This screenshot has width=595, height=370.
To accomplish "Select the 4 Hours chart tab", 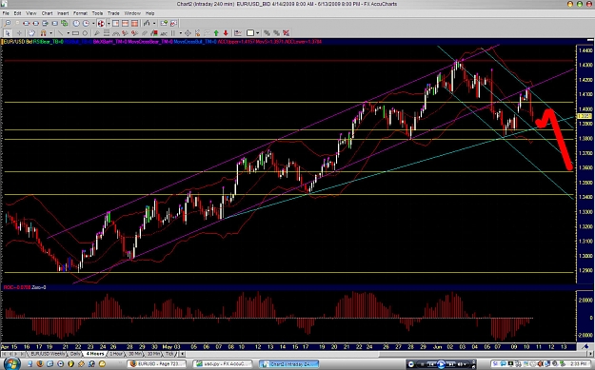I will (x=95, y=354).
